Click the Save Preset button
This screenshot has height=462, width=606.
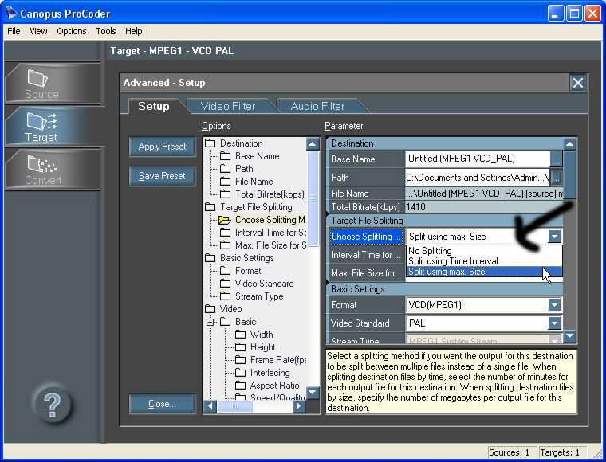163,176
